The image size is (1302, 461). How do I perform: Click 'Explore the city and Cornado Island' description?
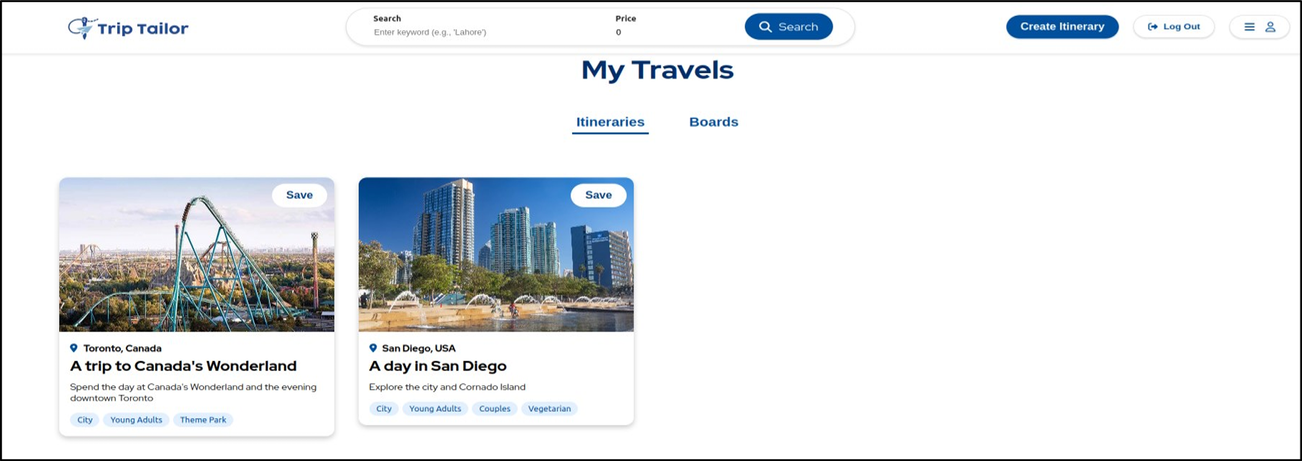tap(447, 387)
